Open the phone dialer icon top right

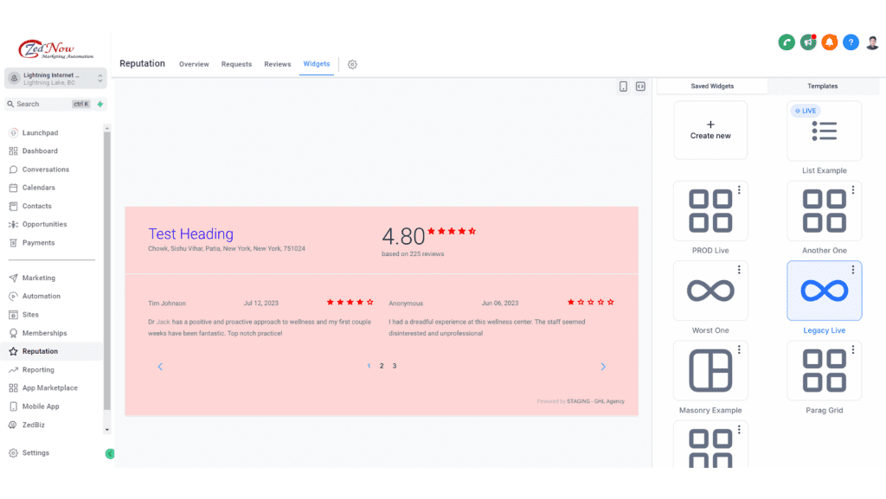pyautogui.click(x=786, y=42)
